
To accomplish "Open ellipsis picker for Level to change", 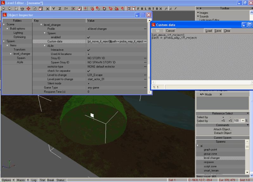I will [x=145, y=75].
